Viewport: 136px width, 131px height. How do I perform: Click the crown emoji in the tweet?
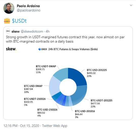click(7, 21)
